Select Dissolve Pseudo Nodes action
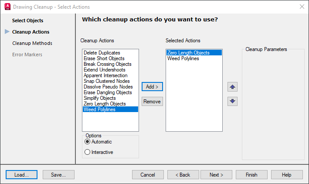Viewport: 309px width, 184px height. 107,87
